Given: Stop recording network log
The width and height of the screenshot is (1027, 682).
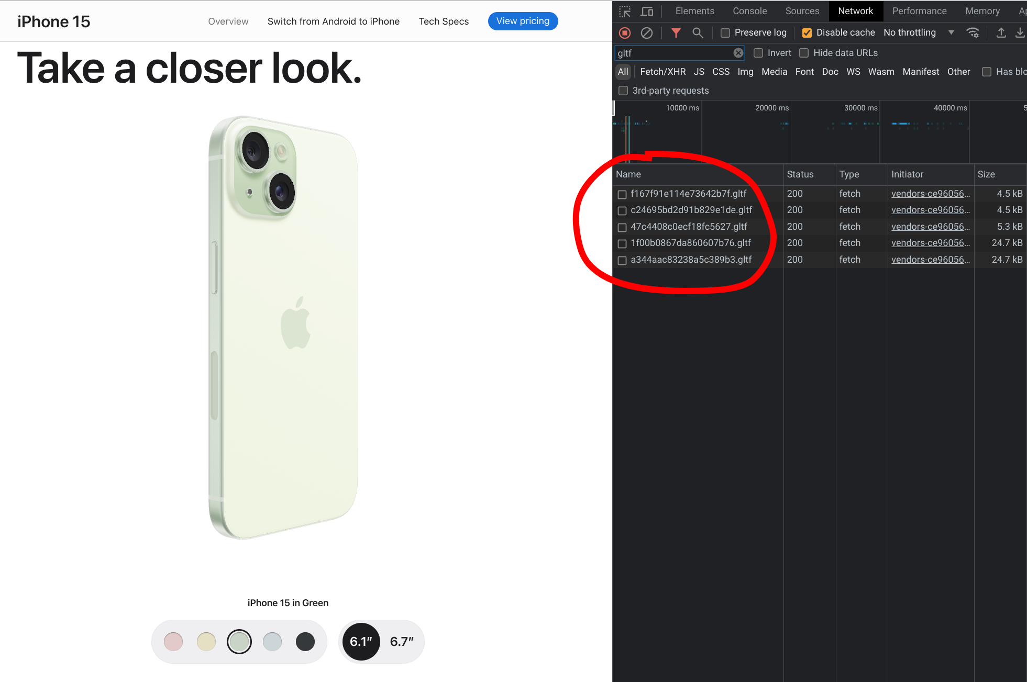Looking at the screenshot, I should (625, 32).
